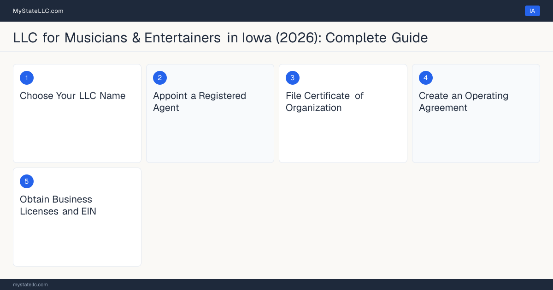Click the step 1 number circle
The width and height of the screenshot is (553, 290).
click(x=27, y=78)
